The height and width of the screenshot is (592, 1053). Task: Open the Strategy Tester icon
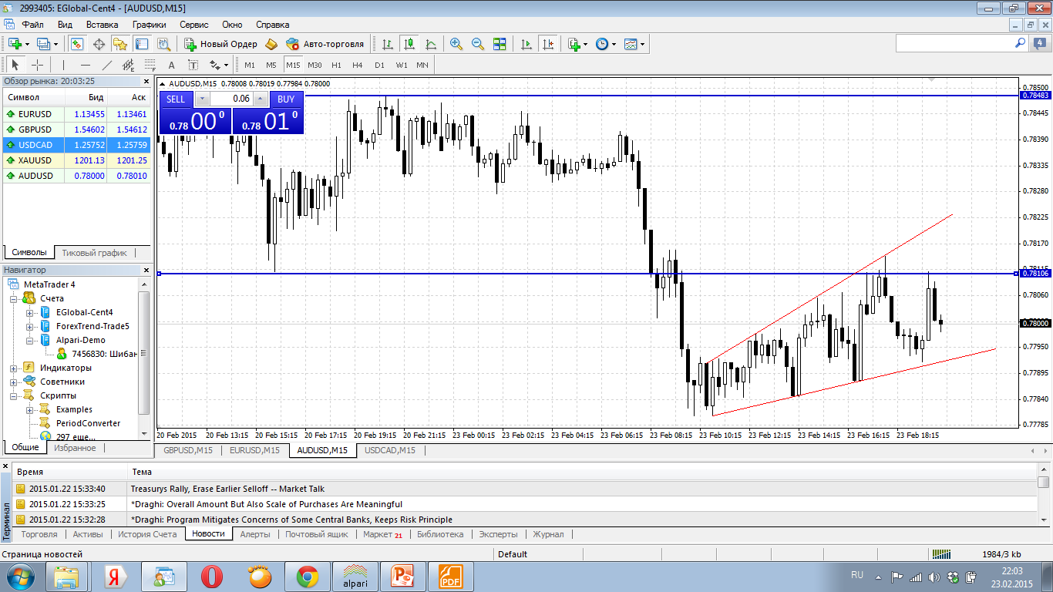pyautogui.click(x=163, y=44)
